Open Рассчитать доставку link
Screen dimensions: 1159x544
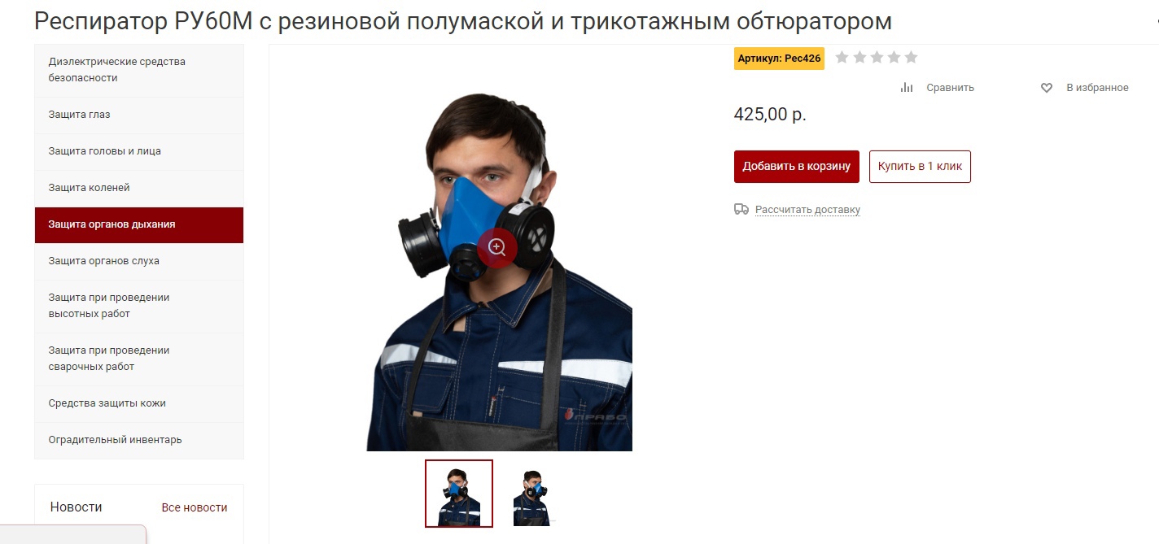click(807, 210)
